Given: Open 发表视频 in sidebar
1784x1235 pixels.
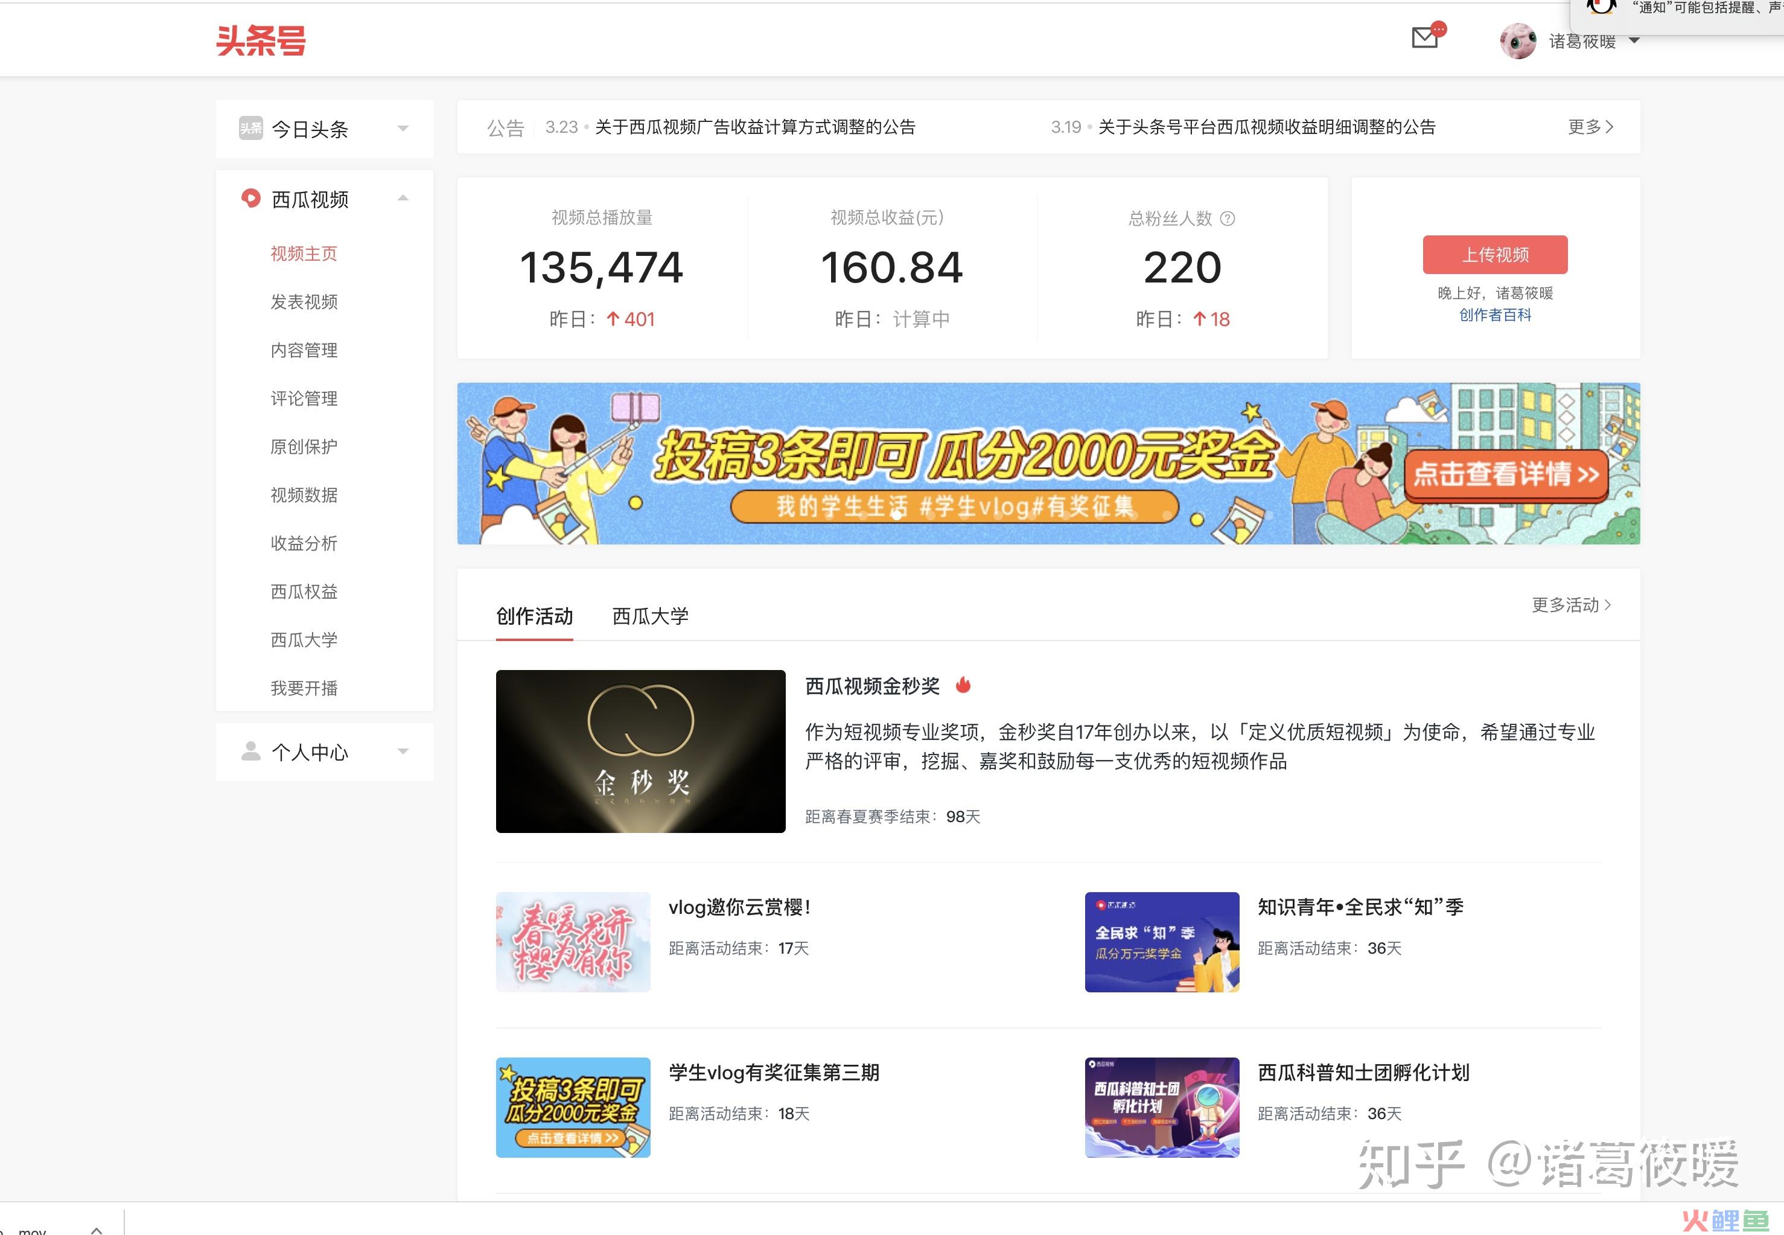Looking at the screenshot, I should 304,302.
